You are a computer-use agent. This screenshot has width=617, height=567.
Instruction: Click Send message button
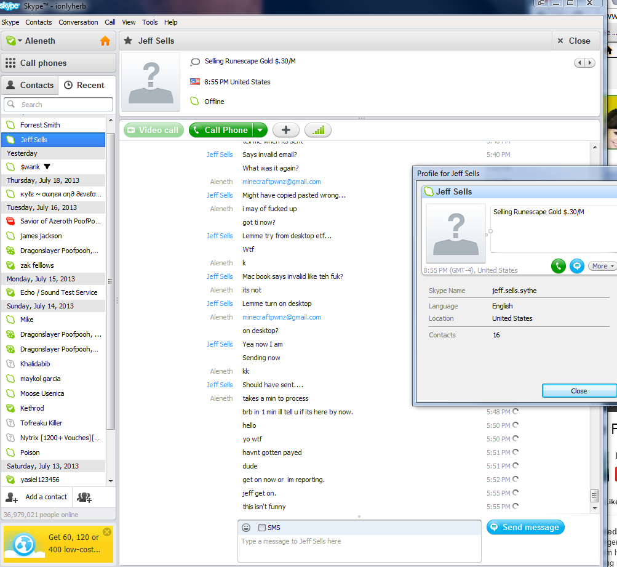526,527
